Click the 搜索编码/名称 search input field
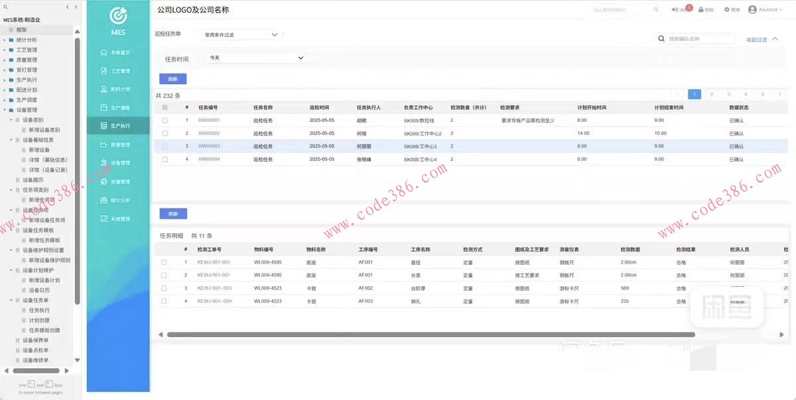796x400 pixels. click(x=700, y=39)
